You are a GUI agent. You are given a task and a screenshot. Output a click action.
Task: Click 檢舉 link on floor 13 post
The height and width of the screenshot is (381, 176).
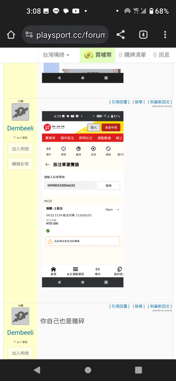pos(139,102)
